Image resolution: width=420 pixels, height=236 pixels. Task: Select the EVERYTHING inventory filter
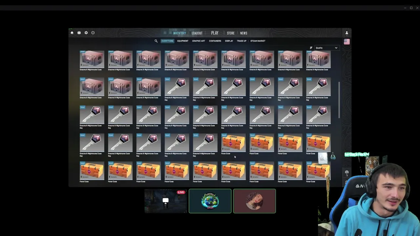[x=167, y=41]
